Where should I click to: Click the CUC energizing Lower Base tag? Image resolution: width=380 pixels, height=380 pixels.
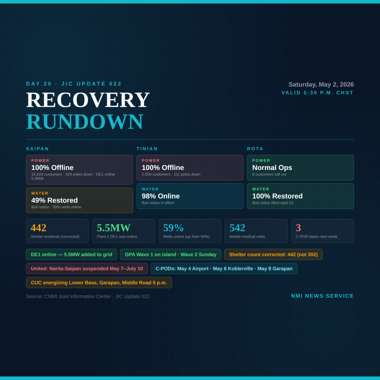click(x=99, y=282)
